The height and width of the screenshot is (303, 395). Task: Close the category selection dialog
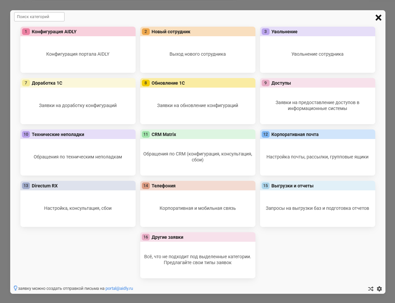379,18
